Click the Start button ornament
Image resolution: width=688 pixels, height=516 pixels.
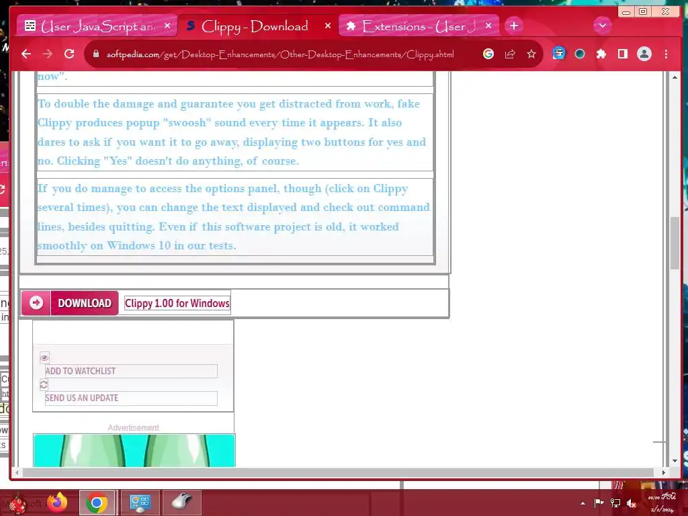[17, 503]
